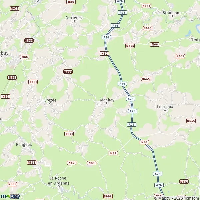Screen dimensions: 200x200
Task: Click the N633 road shield
Action: click(x=146, y=6)
